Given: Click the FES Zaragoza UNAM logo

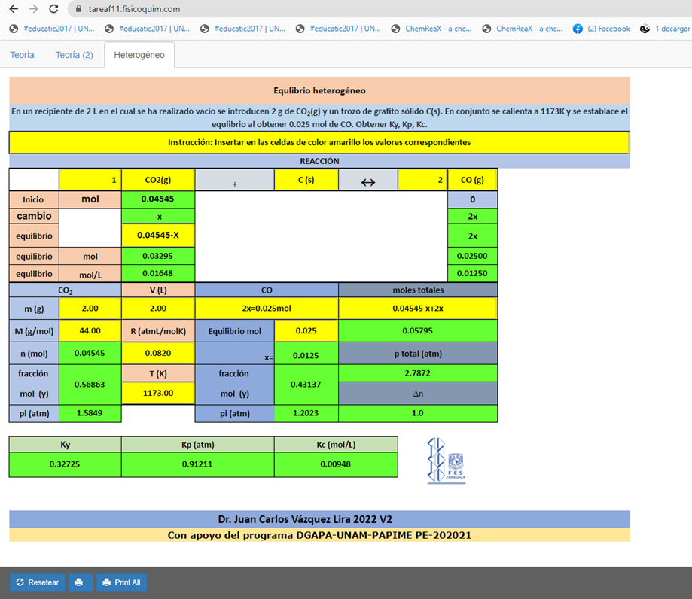Looking at the screenshot, I should [447, 461].
